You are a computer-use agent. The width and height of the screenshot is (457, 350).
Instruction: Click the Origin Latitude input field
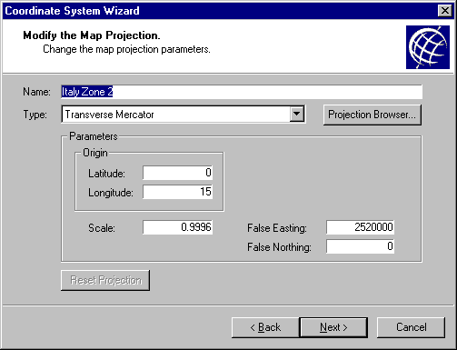click(178, 173)
